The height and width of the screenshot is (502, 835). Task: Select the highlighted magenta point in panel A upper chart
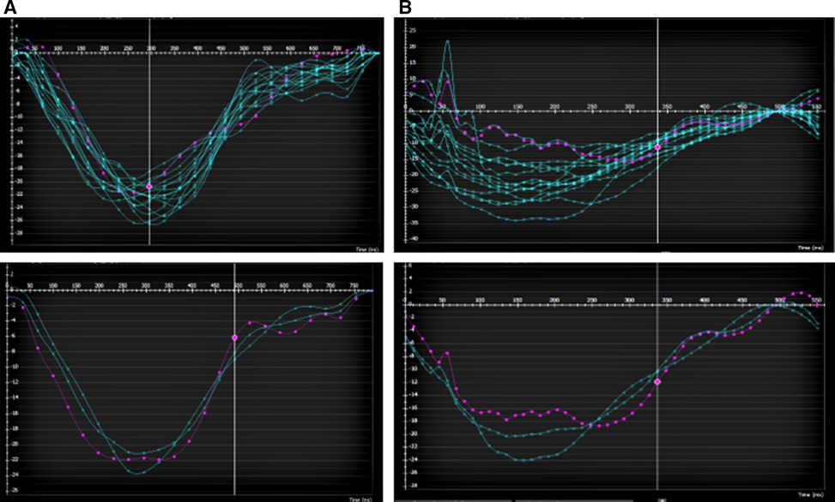(149, 187)
